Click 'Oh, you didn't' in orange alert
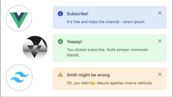Viewport: 173px width, 97px height. click(79, 83)
